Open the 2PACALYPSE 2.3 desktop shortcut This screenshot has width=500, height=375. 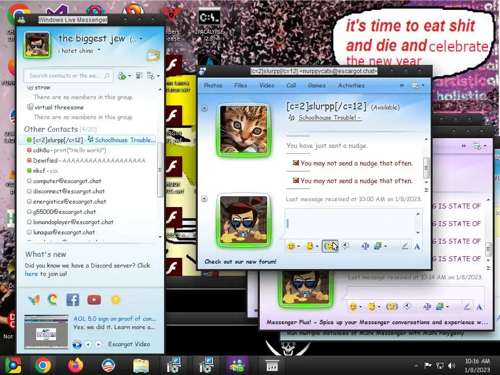209,24
